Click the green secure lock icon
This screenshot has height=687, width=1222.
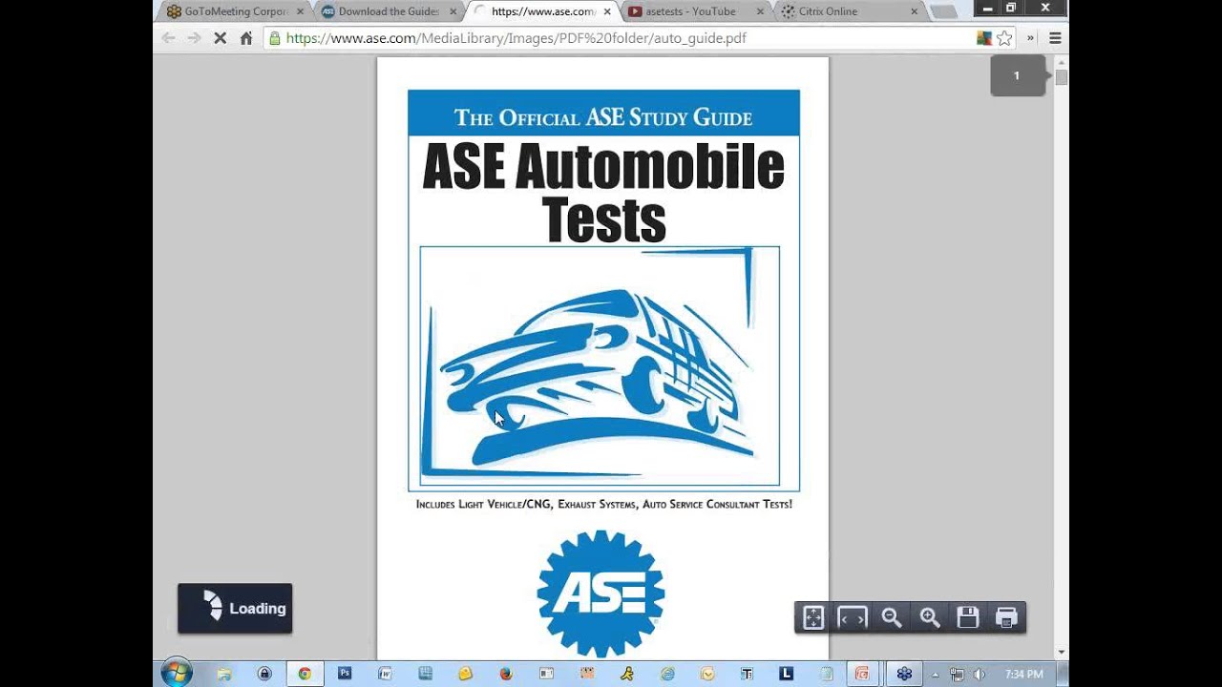275,38
